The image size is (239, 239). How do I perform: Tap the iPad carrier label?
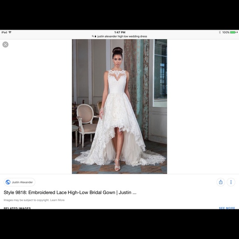tap(4, 32)
